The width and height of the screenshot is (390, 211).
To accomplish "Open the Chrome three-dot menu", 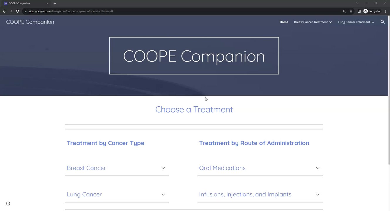I will (x=386, y=11).
